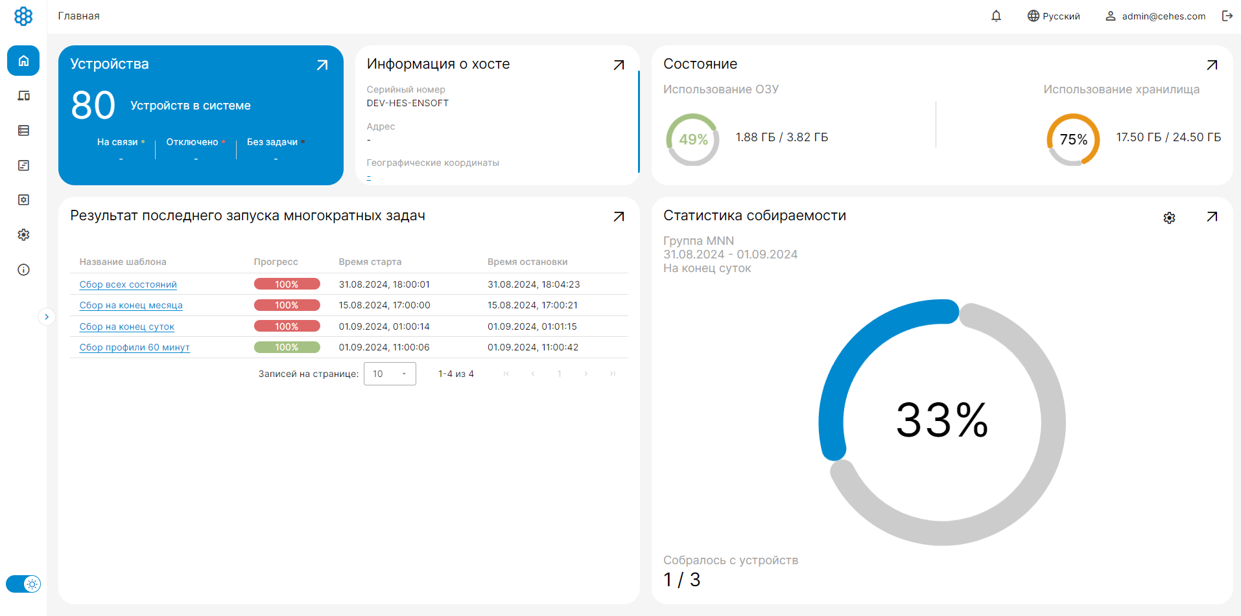Click the logout icon in the header
1241x616 pixels.
(1227, 16)
